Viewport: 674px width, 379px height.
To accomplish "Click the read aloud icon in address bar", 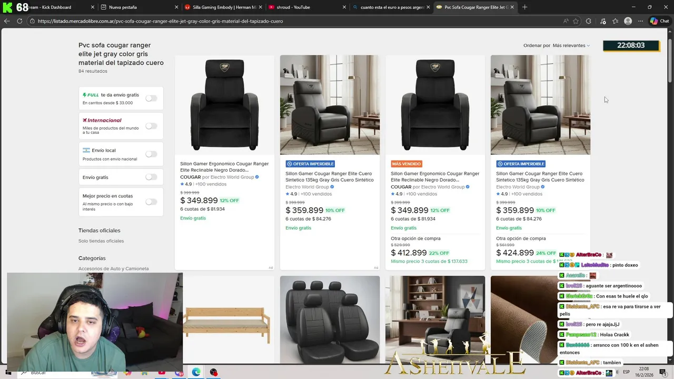I will 566,21.
